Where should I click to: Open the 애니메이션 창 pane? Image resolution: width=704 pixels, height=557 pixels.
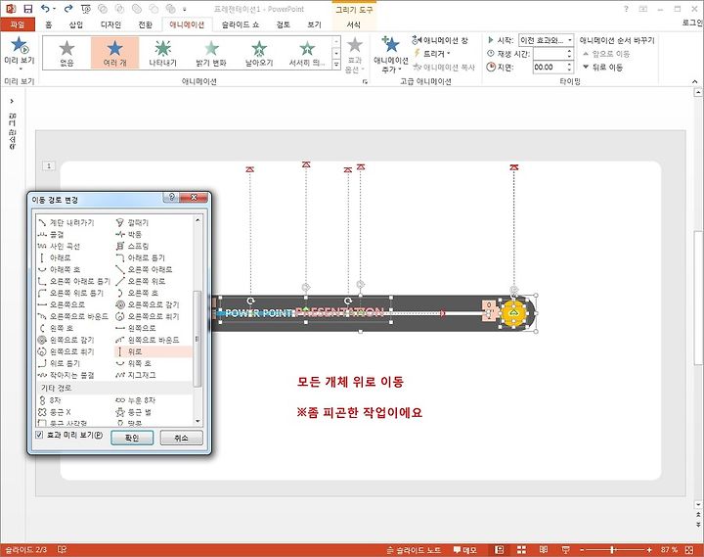[440, 40]
